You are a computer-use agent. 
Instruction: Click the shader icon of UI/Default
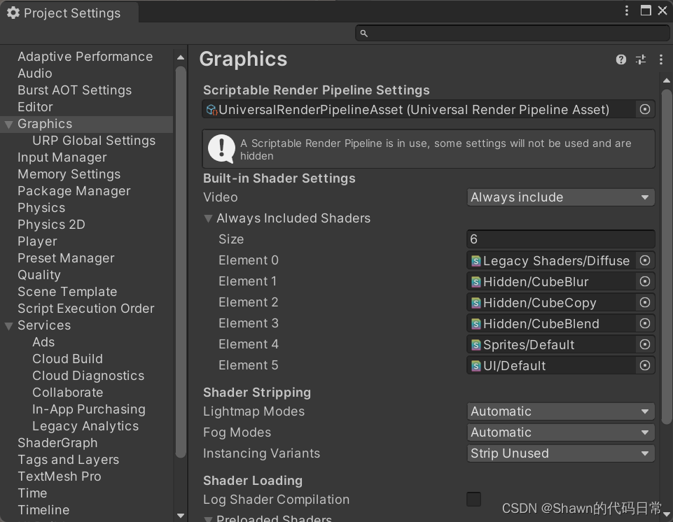476,366
